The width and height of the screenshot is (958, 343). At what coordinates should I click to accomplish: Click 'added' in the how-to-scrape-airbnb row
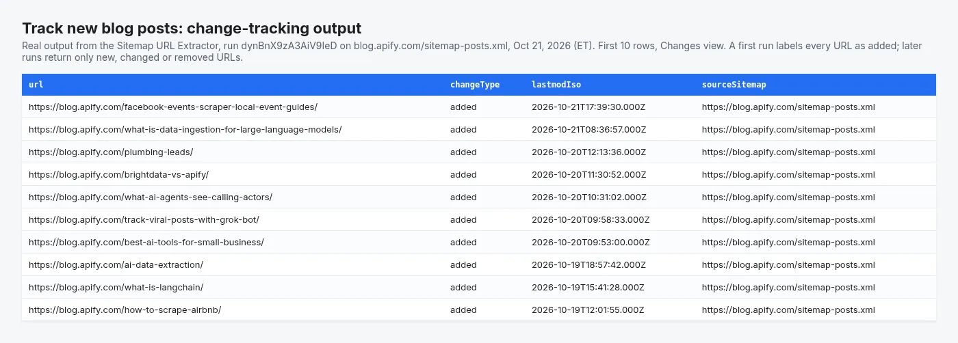463,310
